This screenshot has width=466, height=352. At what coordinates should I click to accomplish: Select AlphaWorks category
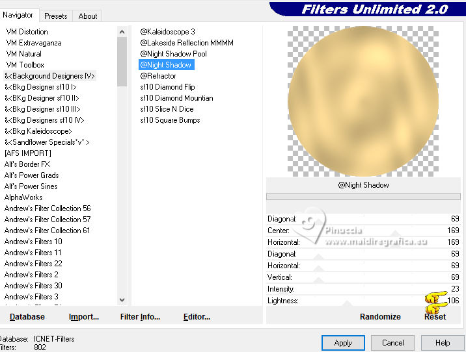pyautogui.click(x=23, y=197)
